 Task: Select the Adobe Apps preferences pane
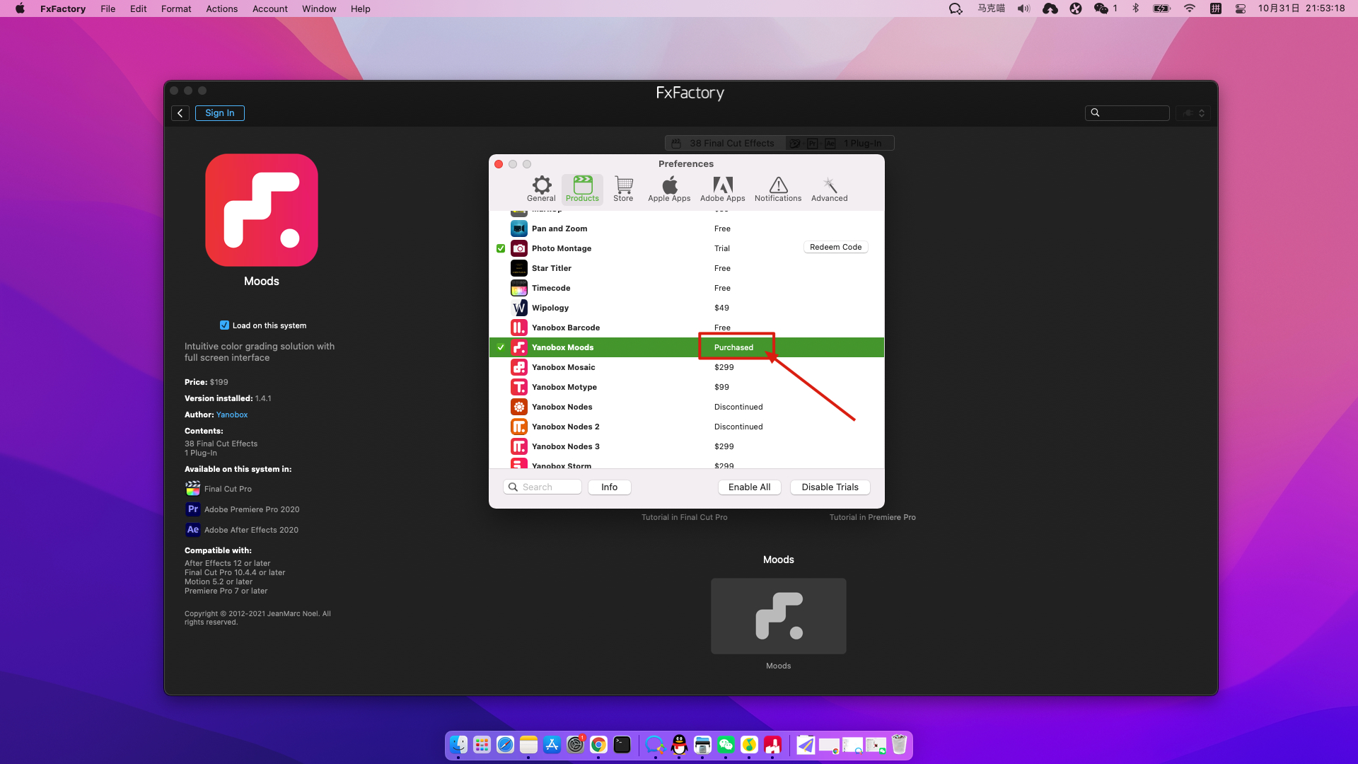[x=722, y=188]
